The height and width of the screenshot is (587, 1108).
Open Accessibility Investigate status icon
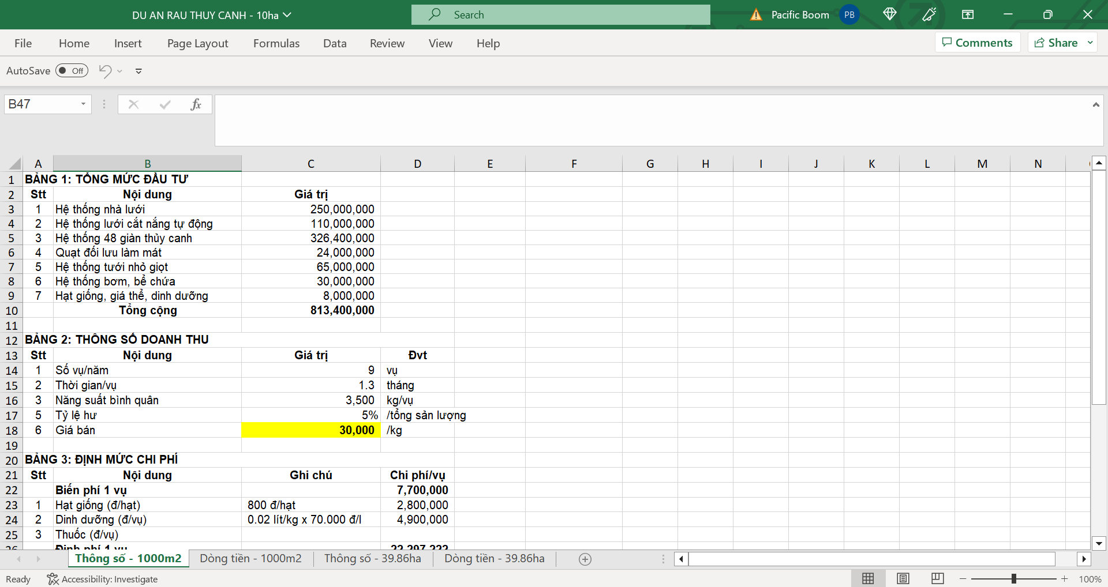click(53, 579)
